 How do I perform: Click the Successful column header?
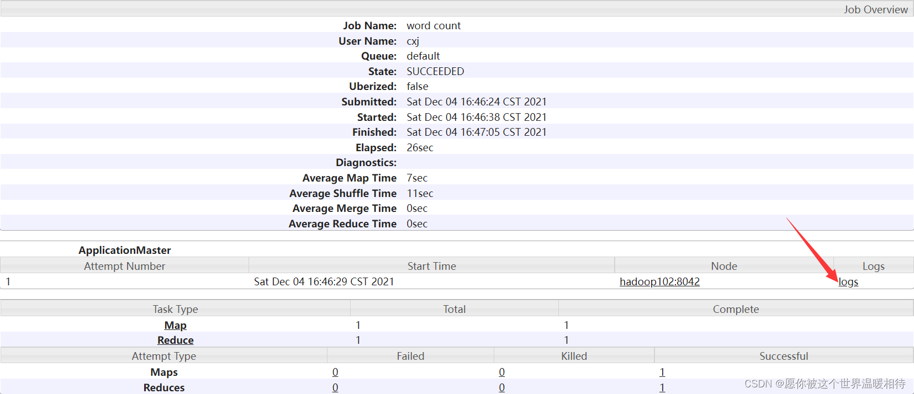pyautogui.click(x=784, y=356)
